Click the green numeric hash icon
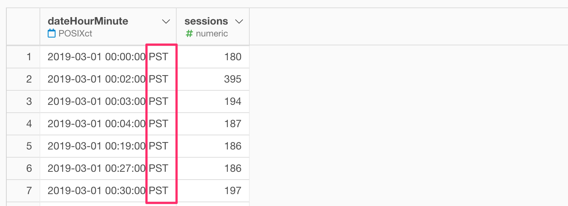 tap(189, 33)
